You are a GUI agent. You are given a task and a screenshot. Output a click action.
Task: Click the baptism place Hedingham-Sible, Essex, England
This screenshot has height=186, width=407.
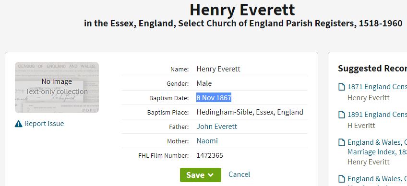click(250, 112)
